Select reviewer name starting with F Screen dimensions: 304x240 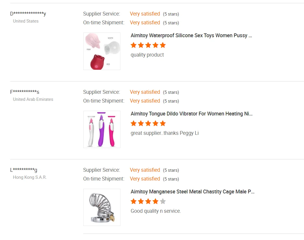pos(25,92)
